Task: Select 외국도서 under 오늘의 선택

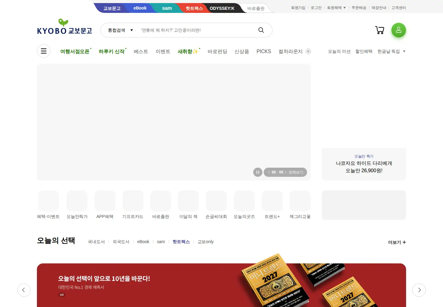Action: [121, 242]
